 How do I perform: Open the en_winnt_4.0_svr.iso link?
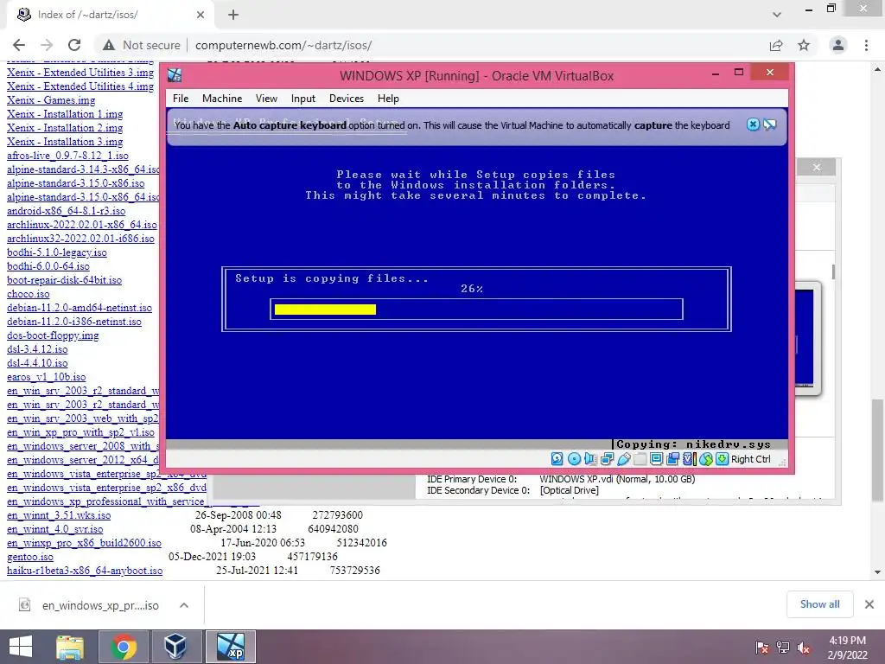tap(54, 529)
